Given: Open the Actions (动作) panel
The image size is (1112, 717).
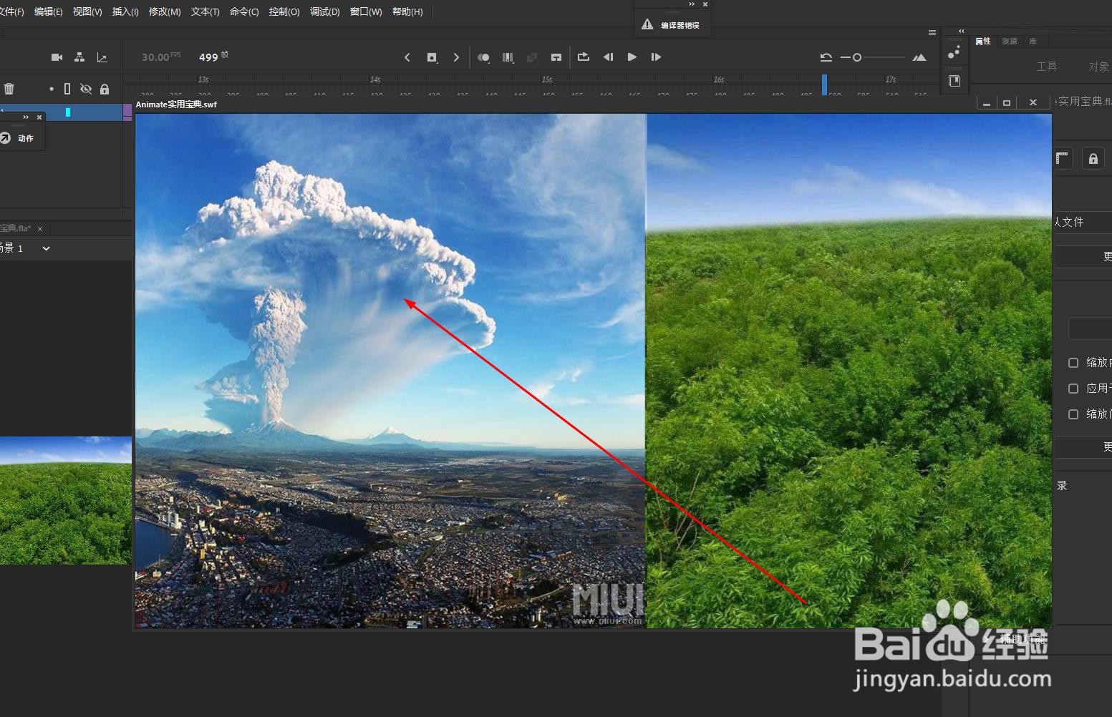Looking at the screenshot, I should (18, 138).
